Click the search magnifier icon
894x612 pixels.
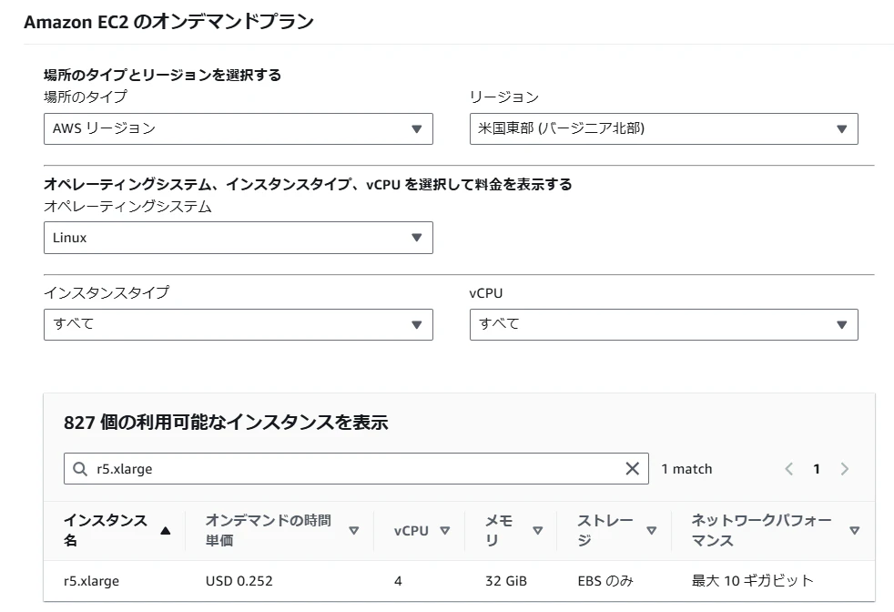(80, 469)
